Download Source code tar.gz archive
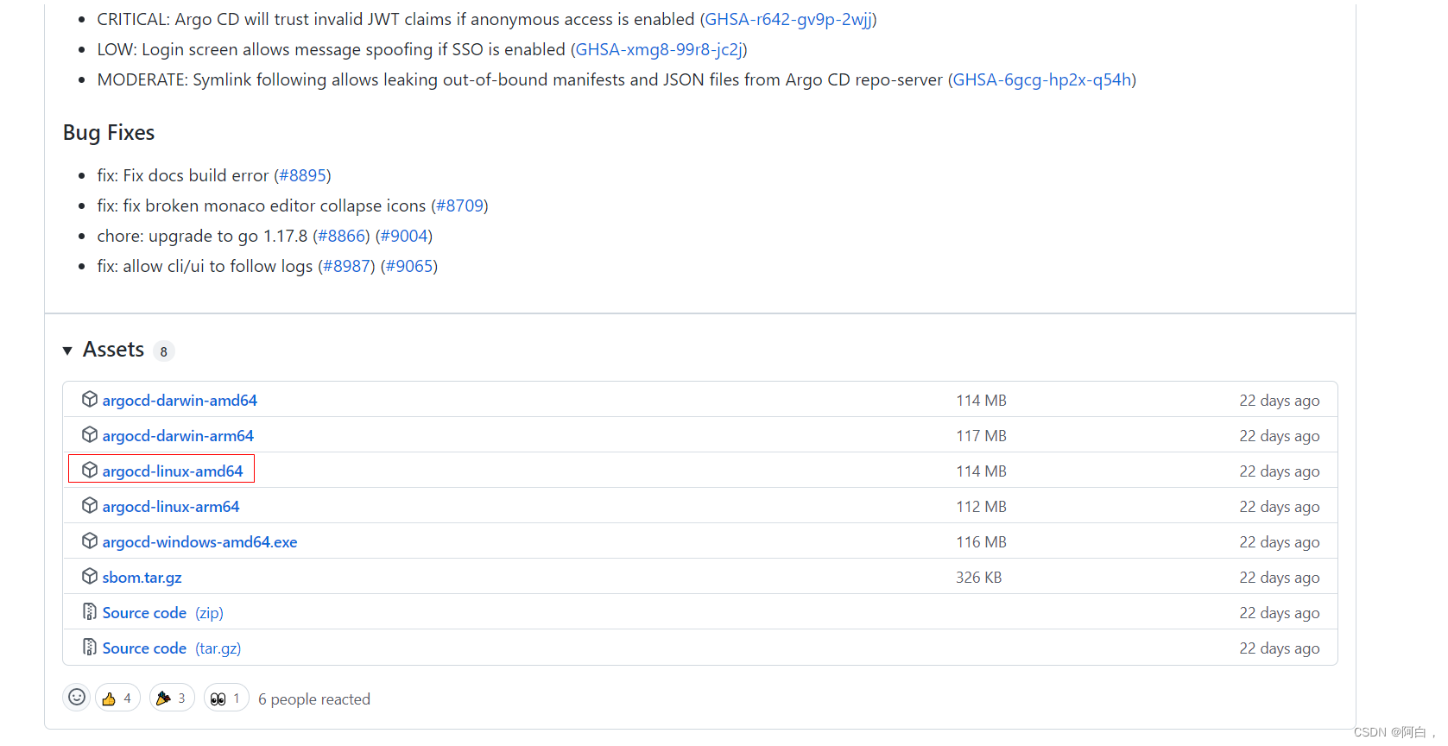Screen dimensions: 1448x746 pos(172,648)
